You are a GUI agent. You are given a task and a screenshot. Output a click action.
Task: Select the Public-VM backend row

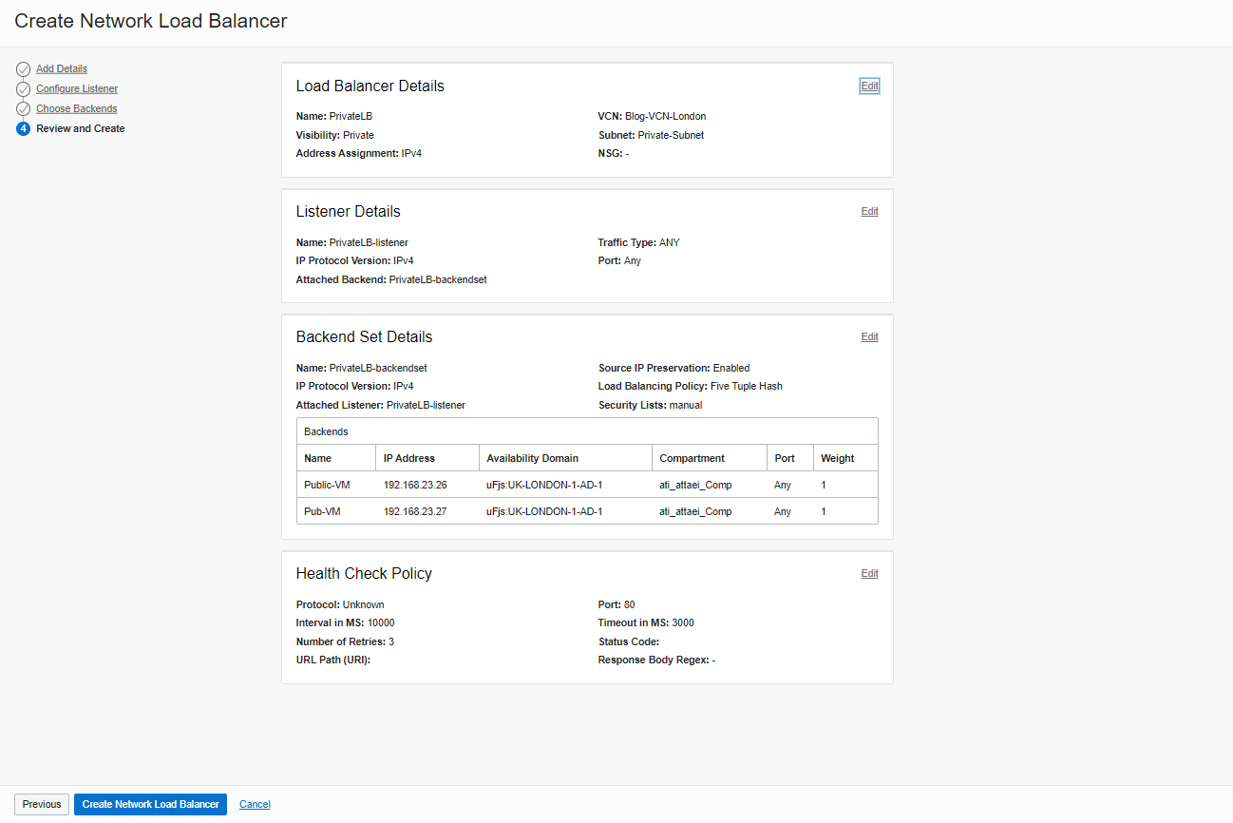click(x=327, y=485)
